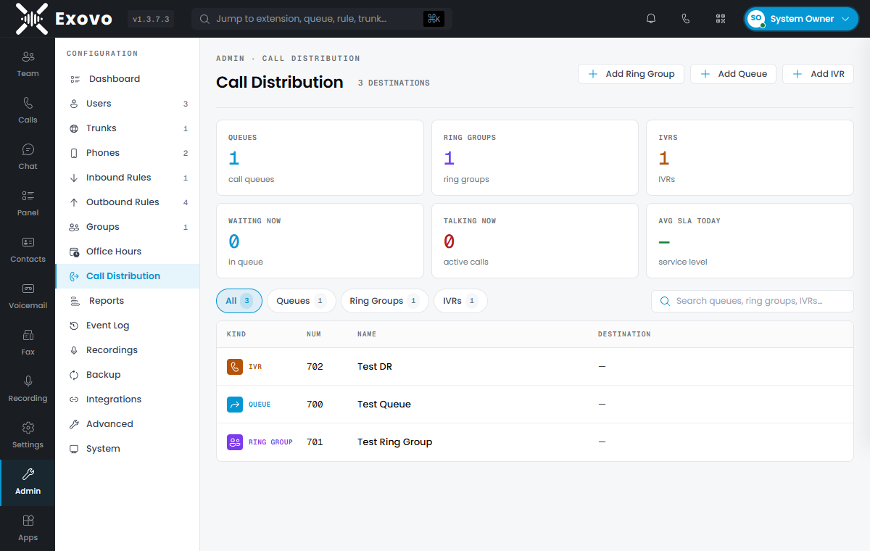
Task: Open System in configuration menu
Action: click(127, 449)
